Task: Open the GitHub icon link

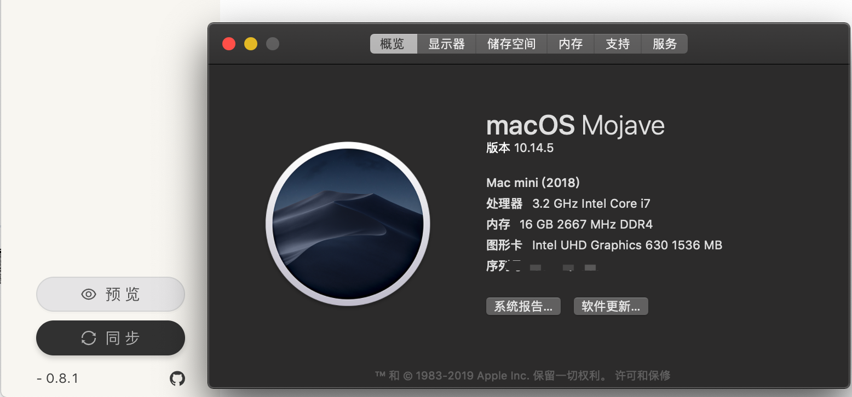Action: tap(177, 378)
